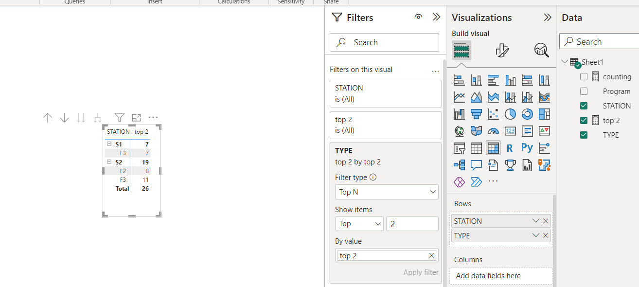Open the Show items Top dropdown
The width and height of the screenshot is (639, 287).
tap(359, 224)
